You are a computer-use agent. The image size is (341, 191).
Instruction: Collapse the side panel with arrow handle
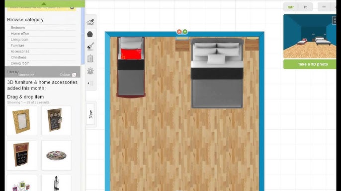tap(90, 83)
